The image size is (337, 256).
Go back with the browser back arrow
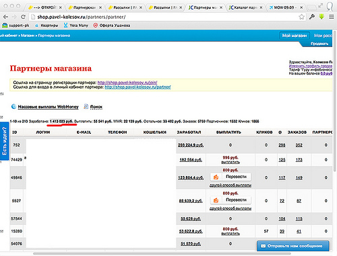click(5, 17)
